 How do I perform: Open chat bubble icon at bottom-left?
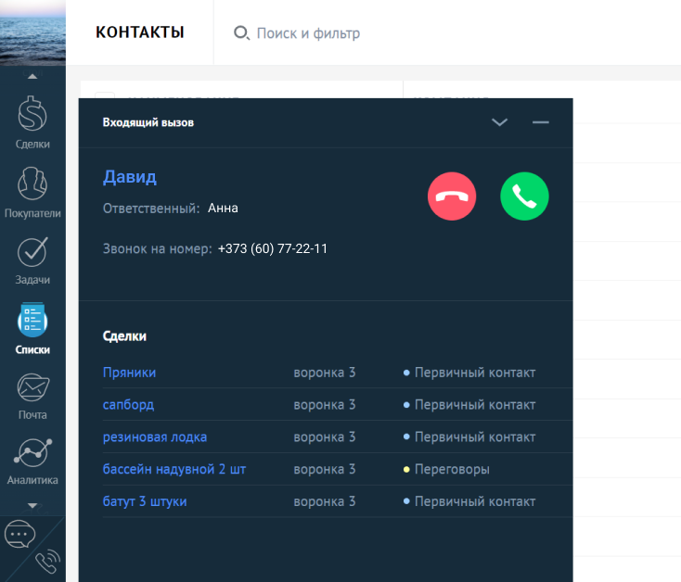(x=19, y=535)
